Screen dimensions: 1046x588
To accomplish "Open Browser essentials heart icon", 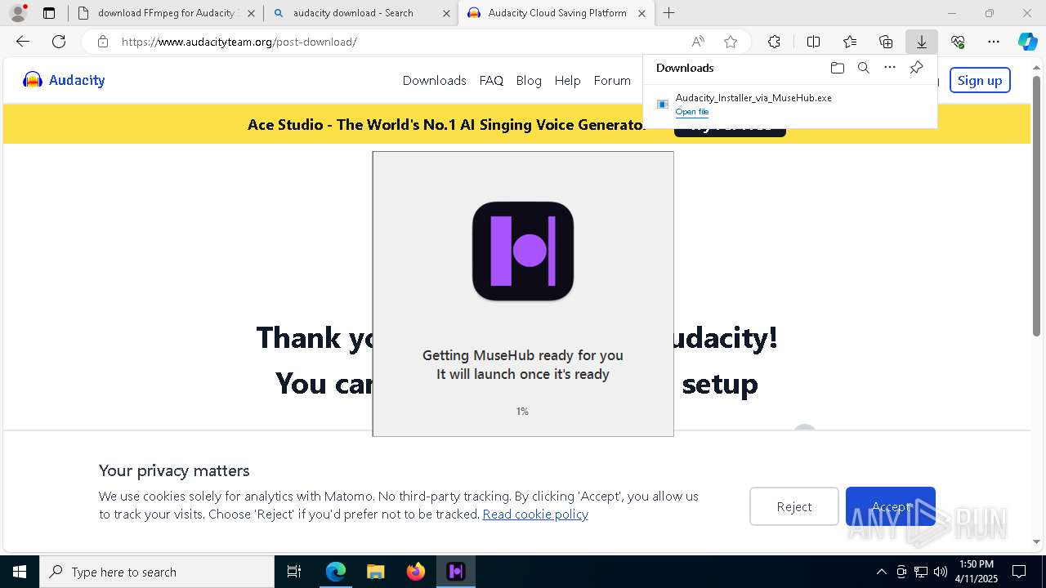I will click(958, 42).
